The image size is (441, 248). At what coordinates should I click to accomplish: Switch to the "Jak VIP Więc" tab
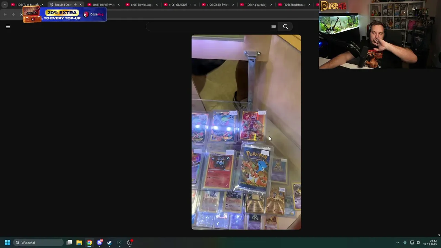[103, 5]
